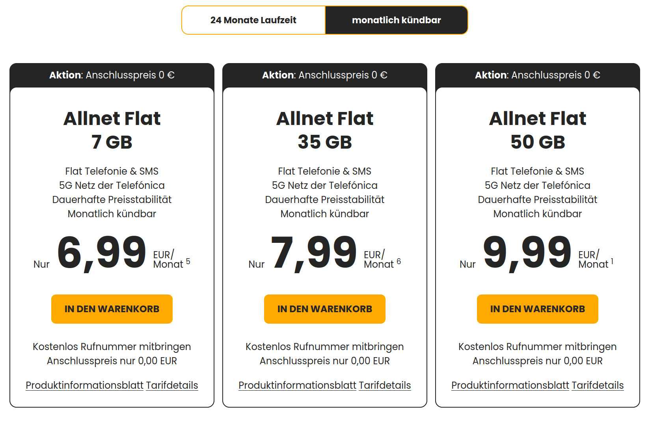Open Produktinformationsblatt for the 50 GB tariff
This screenshot has height=423, width=663.
click(x=509, y=385)
